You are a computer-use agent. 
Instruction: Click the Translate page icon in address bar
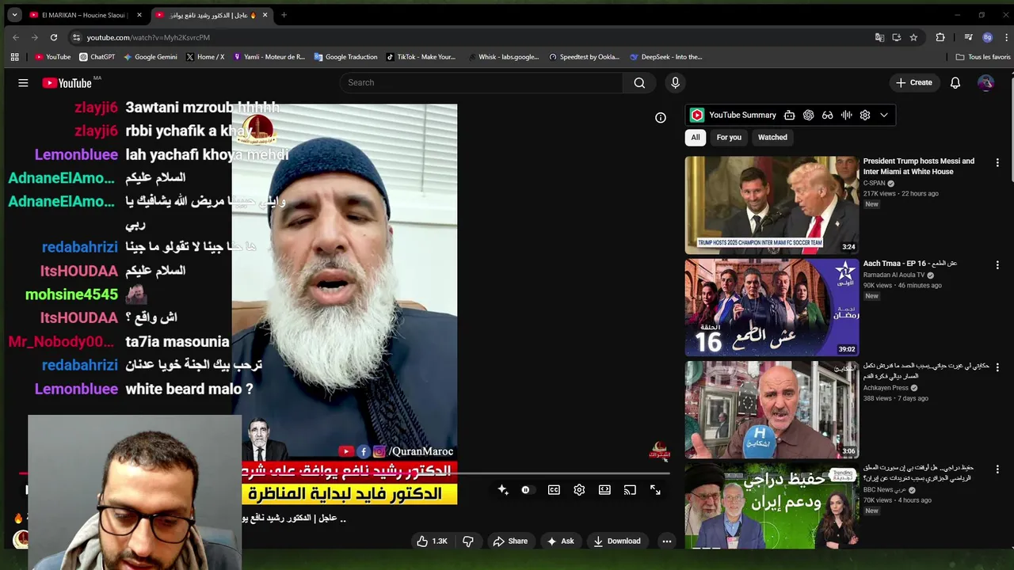pyautogui.click(x=879, y=37)
